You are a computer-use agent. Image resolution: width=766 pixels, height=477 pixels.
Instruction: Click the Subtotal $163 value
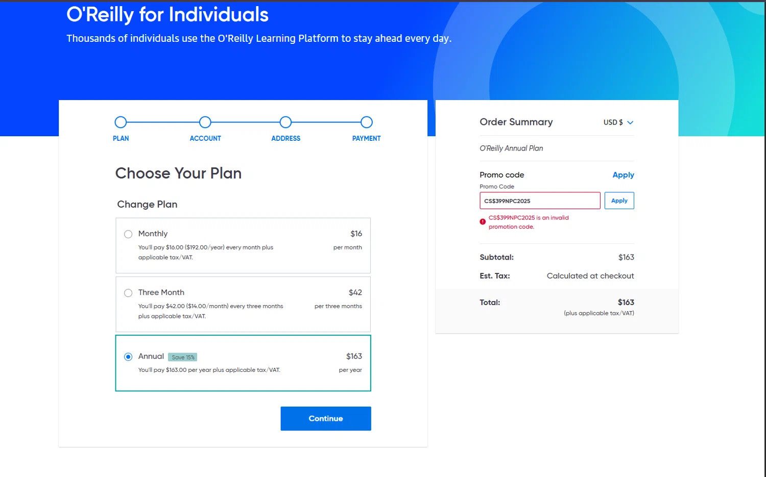coord(626,257)
